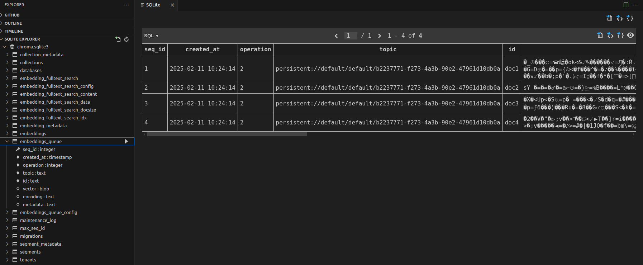
Task: Toggle the eye icon in results toolbar
Action: click(x=630, y=35)
